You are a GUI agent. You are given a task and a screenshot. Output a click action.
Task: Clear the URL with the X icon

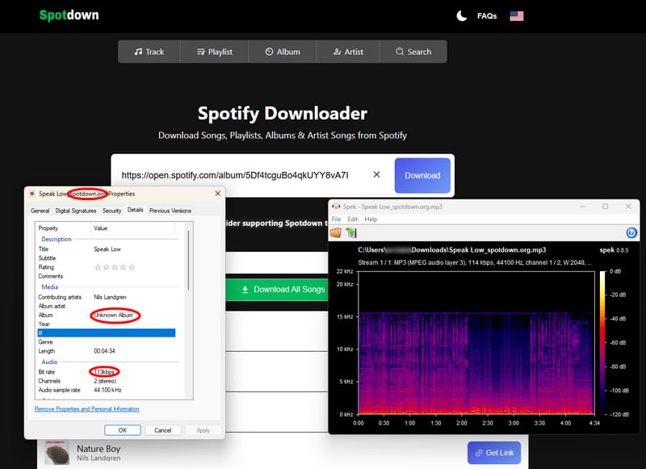(376, 174)
